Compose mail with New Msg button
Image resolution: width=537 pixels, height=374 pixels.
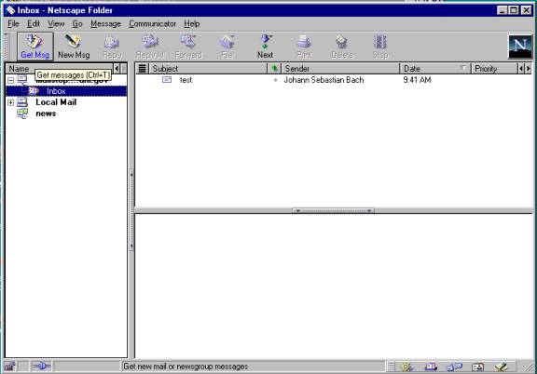(74, 47)
